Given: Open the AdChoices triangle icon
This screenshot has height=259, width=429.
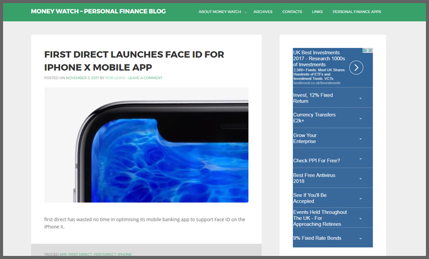Looking at the screenshot, I should point(365,50).
